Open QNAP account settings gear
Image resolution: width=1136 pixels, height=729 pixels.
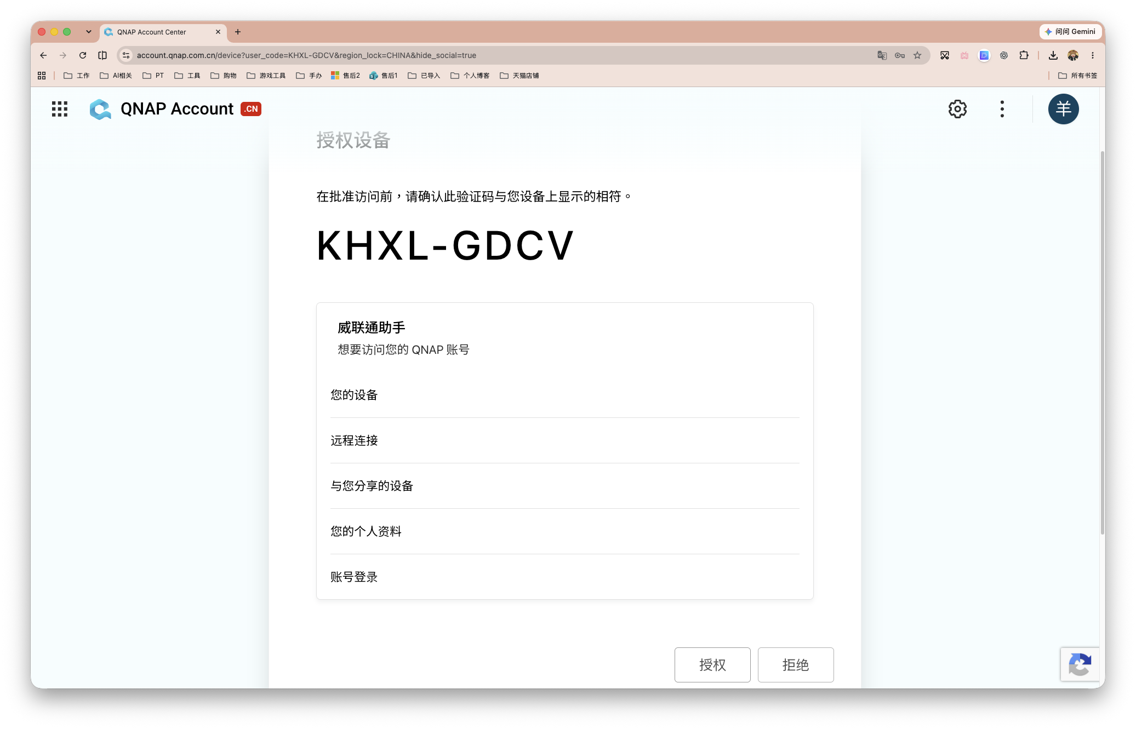pos(957,109)
